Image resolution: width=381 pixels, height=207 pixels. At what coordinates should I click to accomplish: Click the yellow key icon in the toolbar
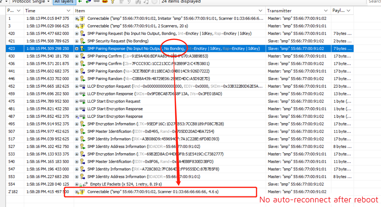[113, 2]
